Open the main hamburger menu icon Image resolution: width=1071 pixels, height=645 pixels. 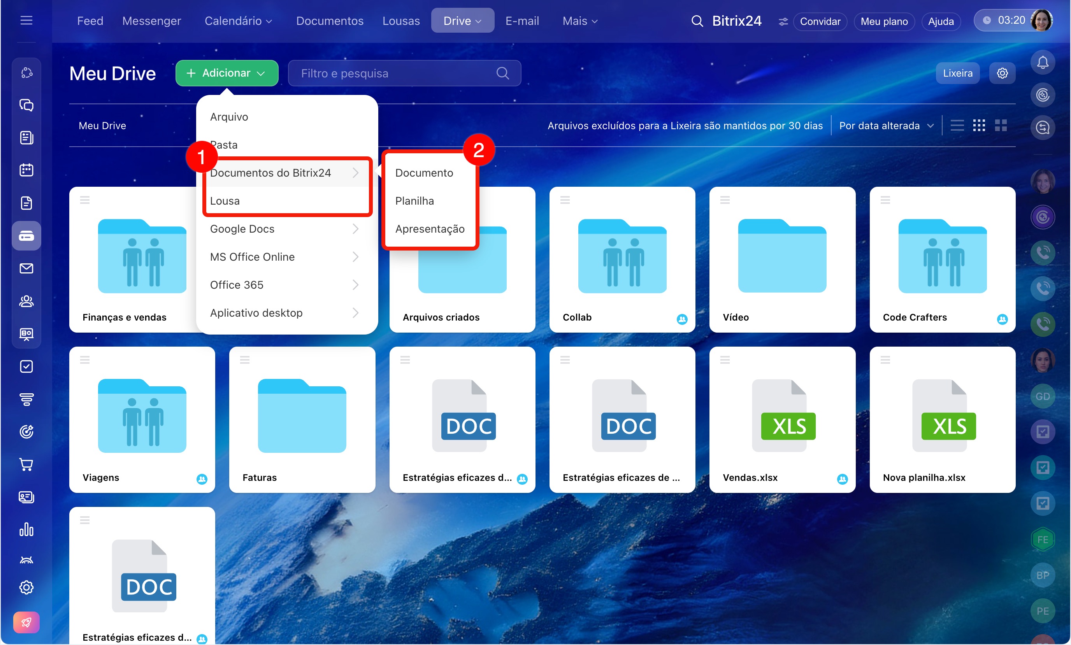tap(26, 21)
